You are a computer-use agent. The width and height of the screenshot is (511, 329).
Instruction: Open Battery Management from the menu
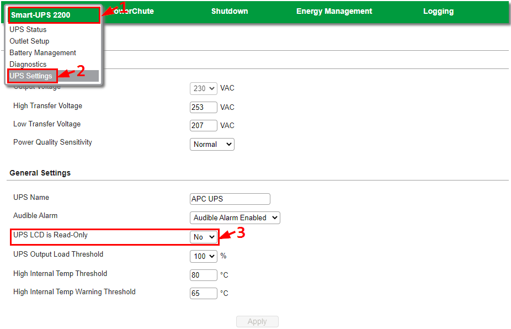coord(42,52)
